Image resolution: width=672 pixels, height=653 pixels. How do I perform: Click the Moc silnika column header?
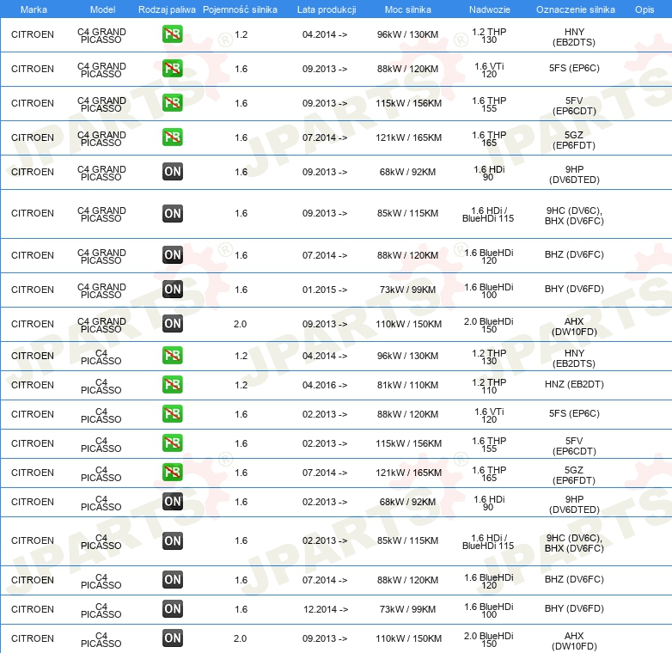tap(408, 9)
